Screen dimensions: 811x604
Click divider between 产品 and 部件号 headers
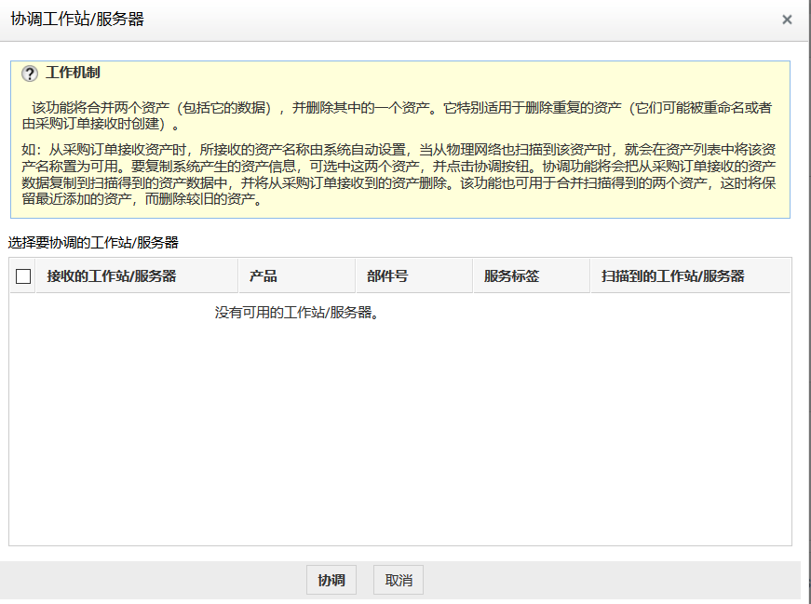[x=355, y=276]
